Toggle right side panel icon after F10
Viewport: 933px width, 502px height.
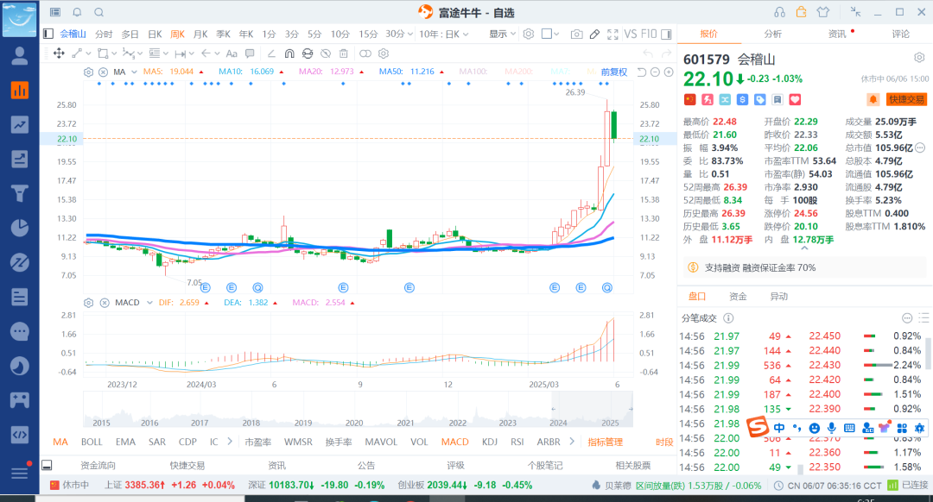coord(666,35)
